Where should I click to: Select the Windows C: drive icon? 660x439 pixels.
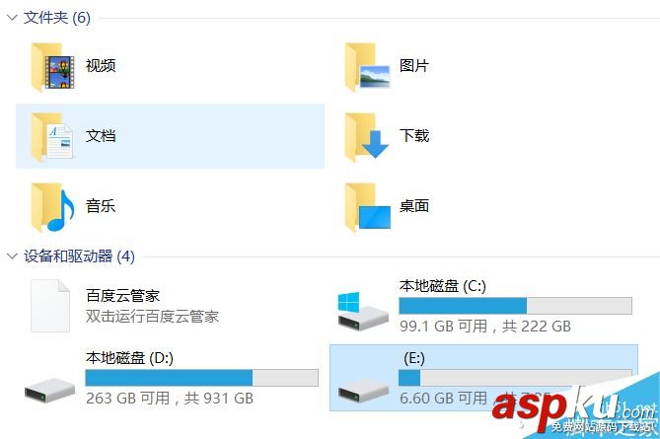(363, 311)
